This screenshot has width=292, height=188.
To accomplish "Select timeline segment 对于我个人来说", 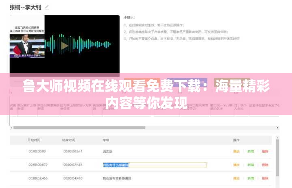I will [241, 107].
